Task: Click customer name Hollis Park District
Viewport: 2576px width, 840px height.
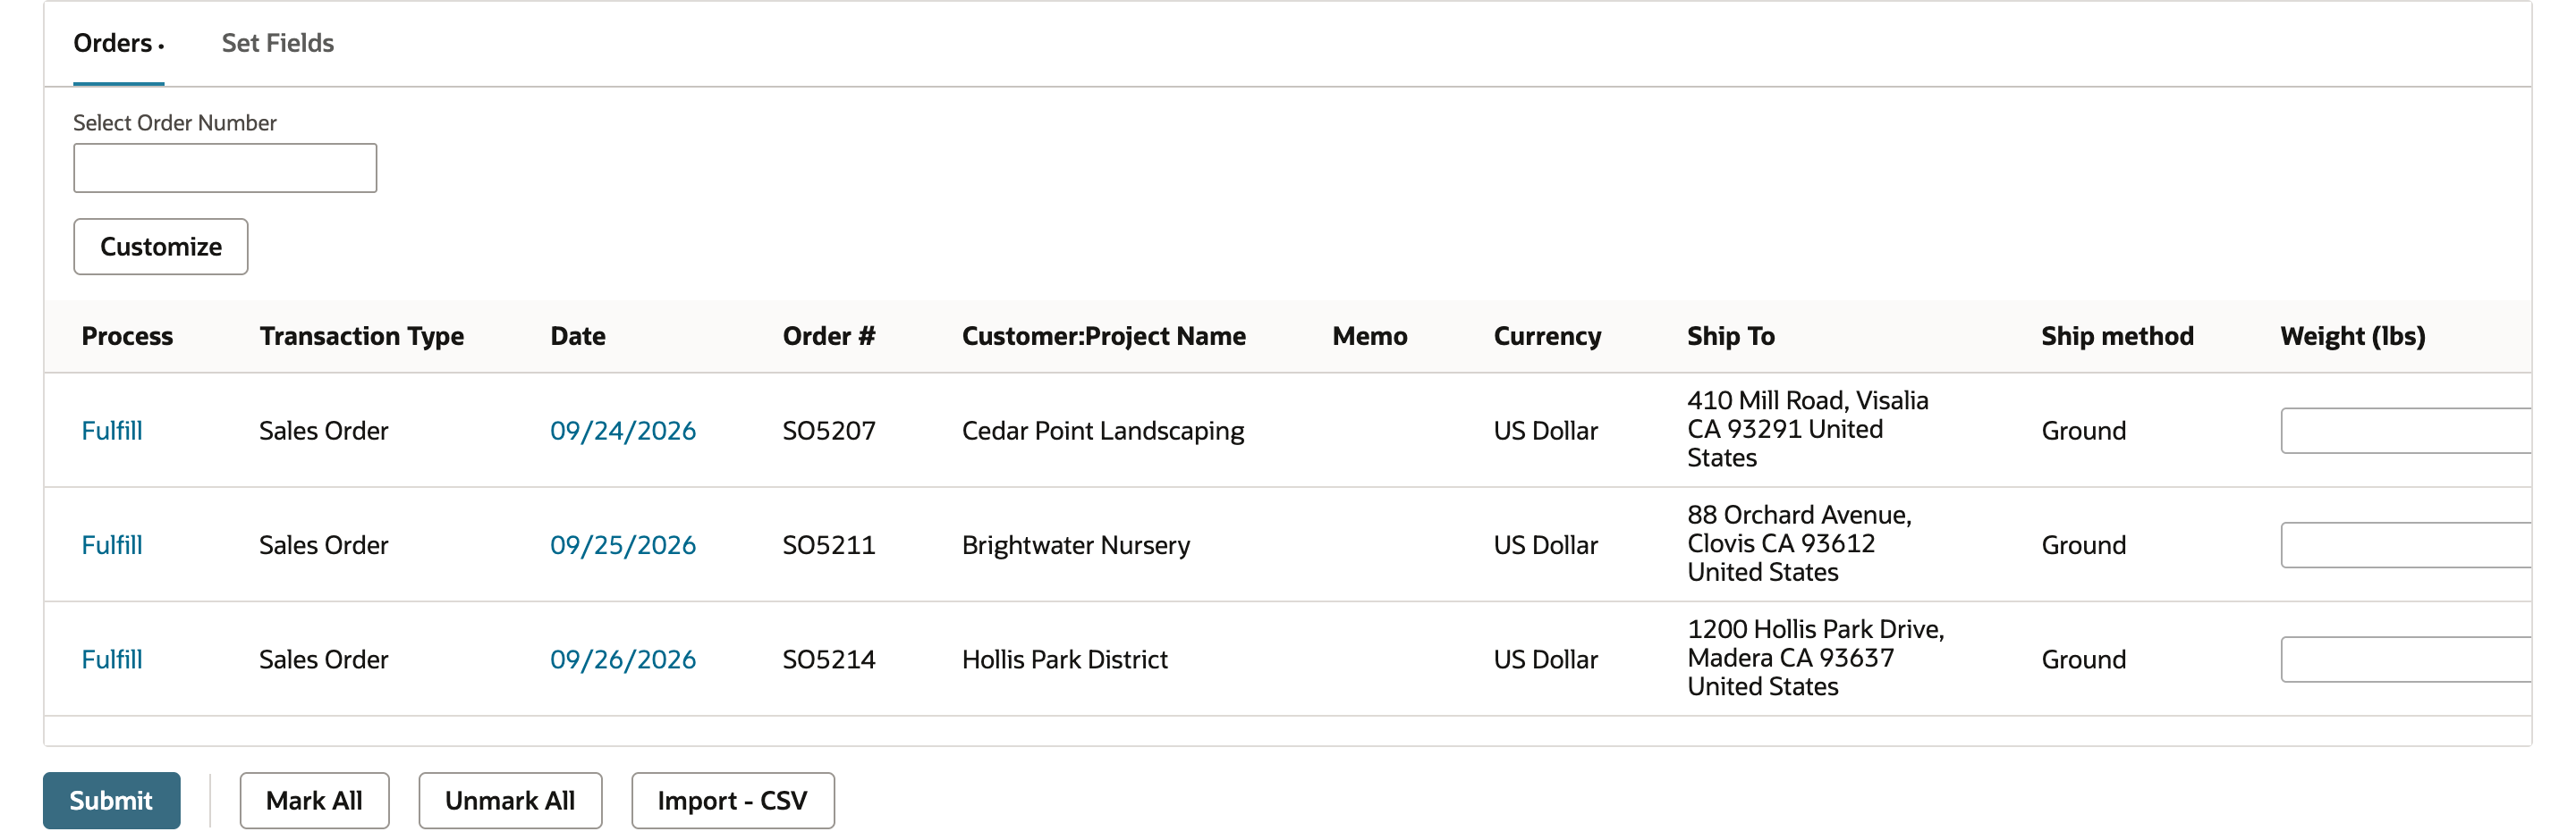Action: (1065, 659)
